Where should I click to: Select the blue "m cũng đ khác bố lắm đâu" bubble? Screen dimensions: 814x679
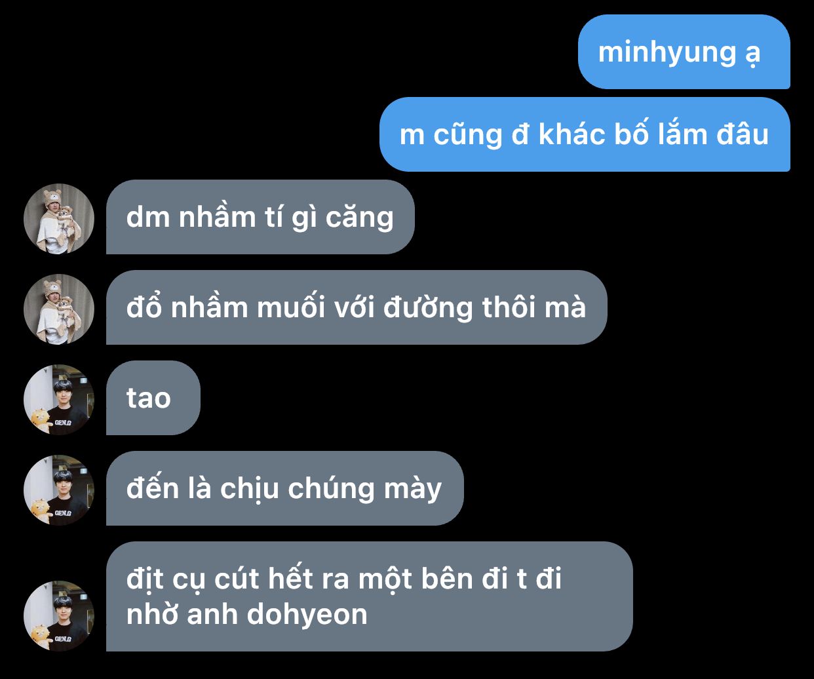pyautogui.click(x=585, y=134)
